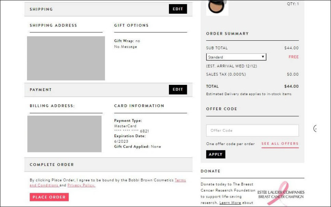Viewport: 331px width, 207px height.
Task: Select the PAYMENT section header bar
Action: point(108,90)
